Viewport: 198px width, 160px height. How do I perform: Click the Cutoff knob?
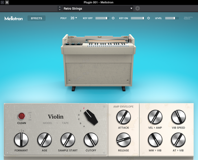91,140
